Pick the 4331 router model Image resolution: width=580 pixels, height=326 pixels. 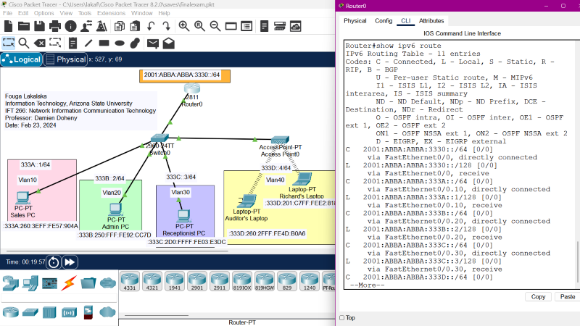[130, 281]
